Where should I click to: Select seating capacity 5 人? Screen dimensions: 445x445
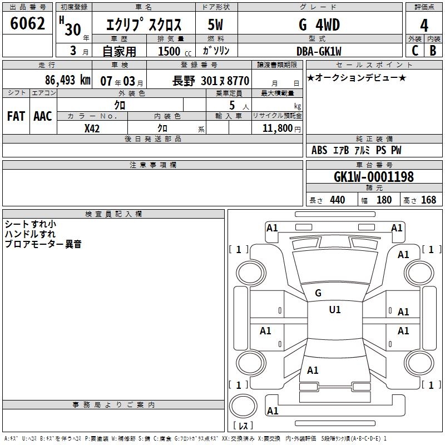click(x=239, y=106)
